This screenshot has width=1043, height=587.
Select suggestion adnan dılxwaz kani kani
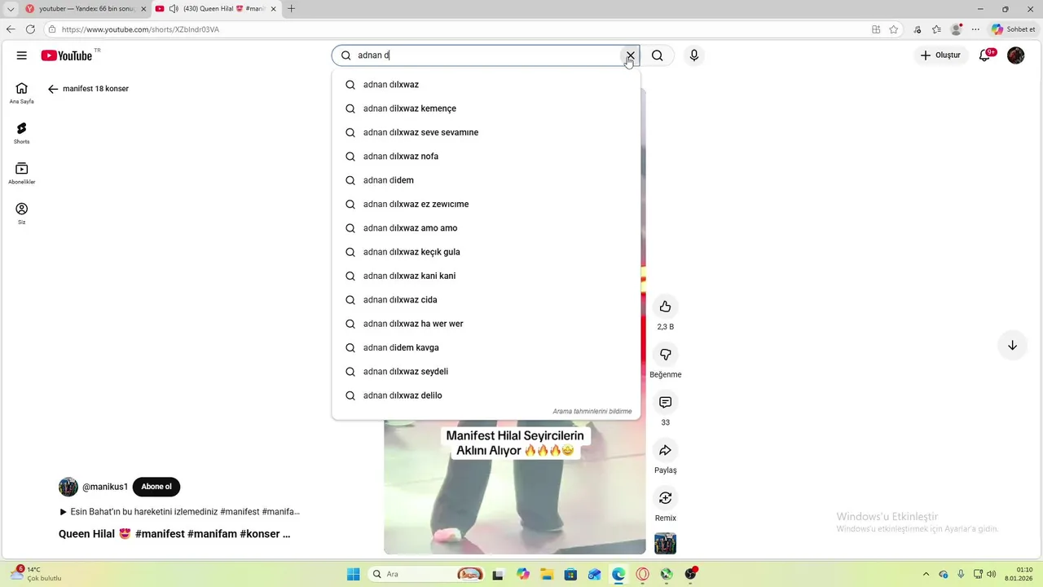click(x=486, y=276)
